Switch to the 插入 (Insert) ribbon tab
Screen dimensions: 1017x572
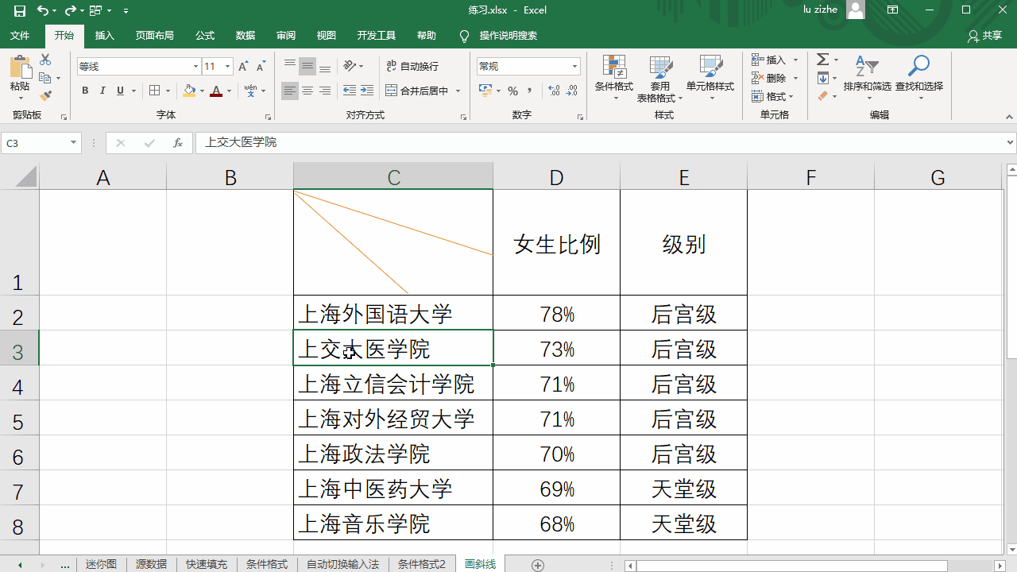(105, 36)
